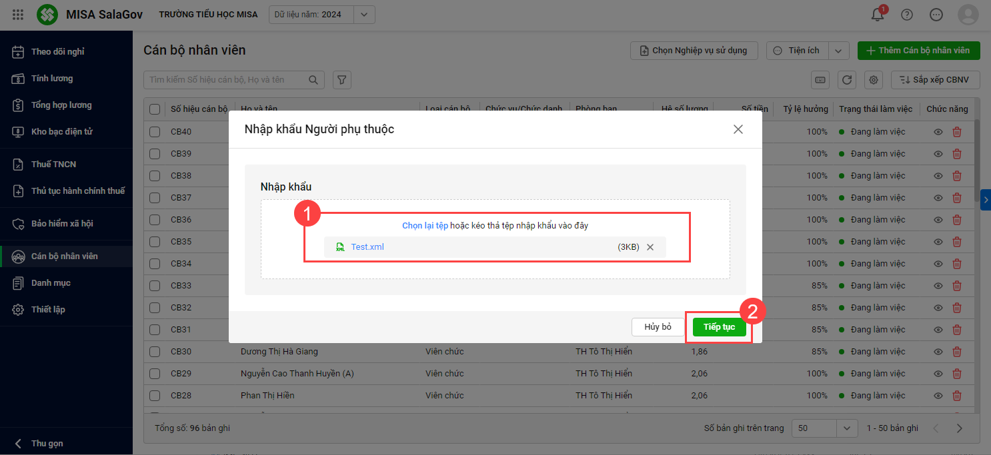Viewport: 991px width, 455px height.
Task: Open the Tiện ích dropdown arrow
Action: 839,51
